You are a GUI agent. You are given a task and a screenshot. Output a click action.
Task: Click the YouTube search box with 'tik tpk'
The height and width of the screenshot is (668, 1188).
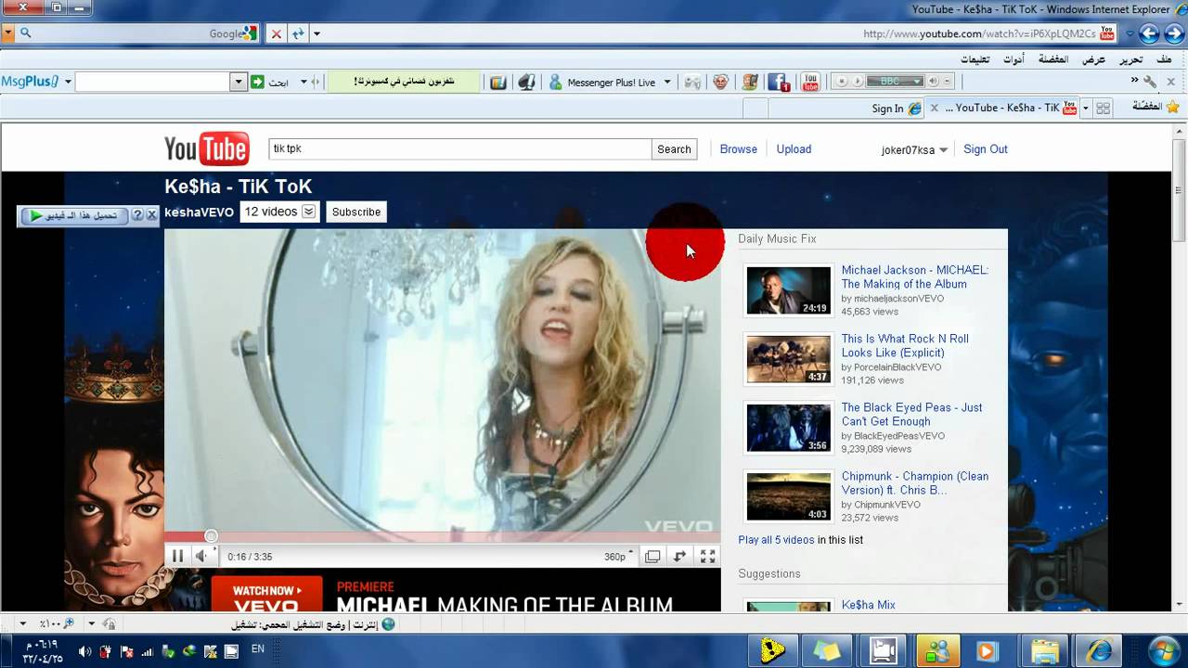459,148
